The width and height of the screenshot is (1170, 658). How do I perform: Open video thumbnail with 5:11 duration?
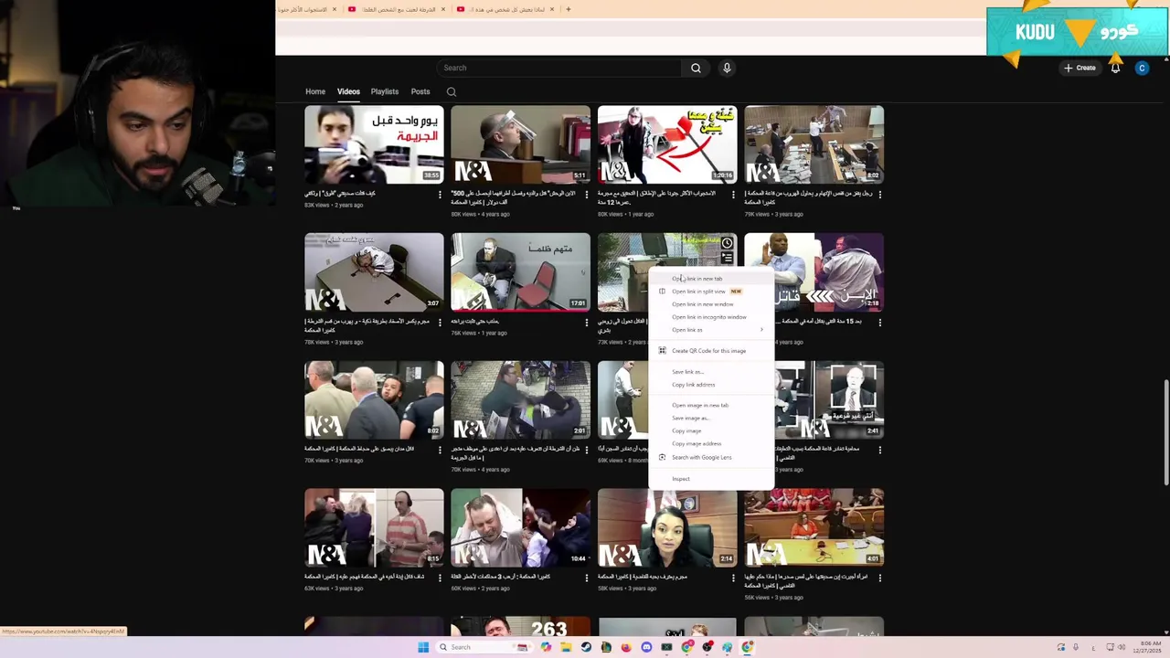tap(521, 144)
